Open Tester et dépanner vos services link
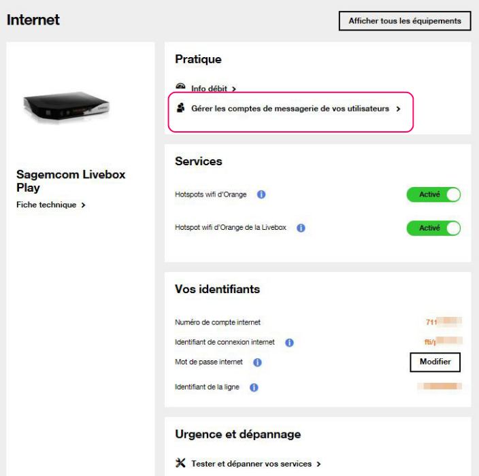 (x=250, y=464)
